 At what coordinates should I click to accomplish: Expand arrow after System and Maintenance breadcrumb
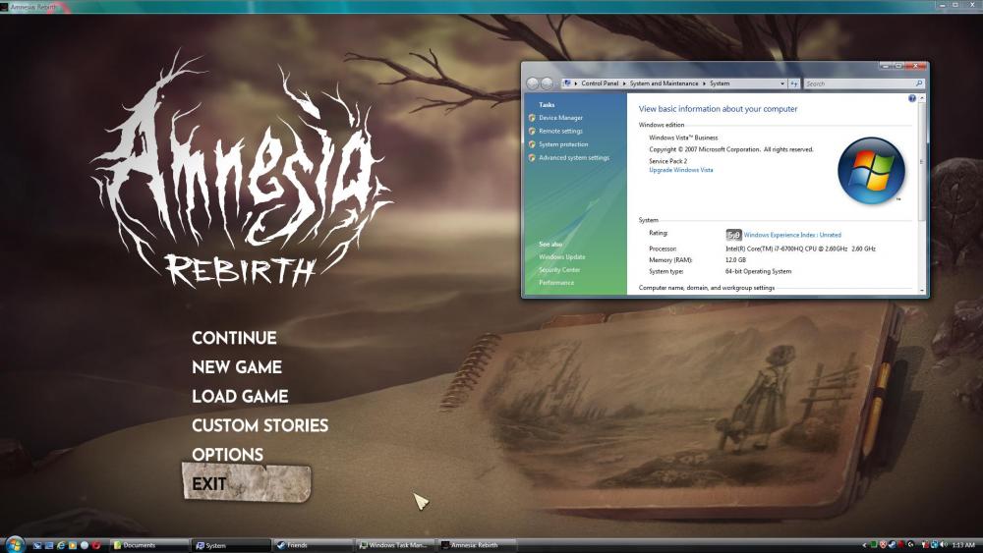point(704,83)
